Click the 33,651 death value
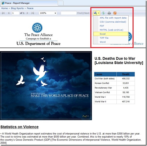 [x=126, y=83]
